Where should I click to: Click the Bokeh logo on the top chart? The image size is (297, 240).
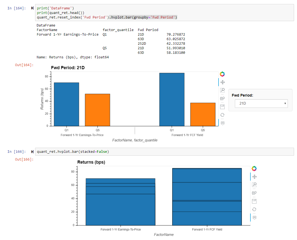(x=222, y=74)
